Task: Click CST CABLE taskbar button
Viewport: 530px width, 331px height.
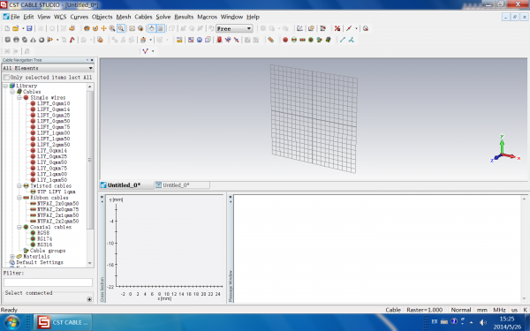Action: (63, 322)
